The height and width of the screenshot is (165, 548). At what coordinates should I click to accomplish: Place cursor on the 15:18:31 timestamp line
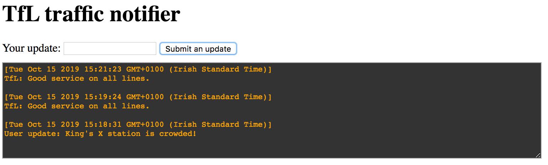click(138, 125)
